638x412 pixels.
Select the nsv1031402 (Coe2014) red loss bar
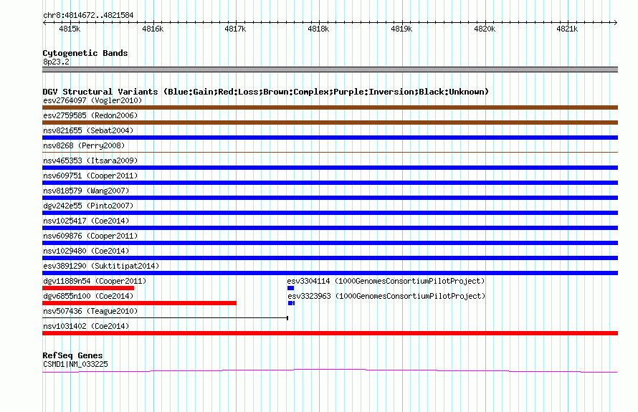tap(330, 333)
